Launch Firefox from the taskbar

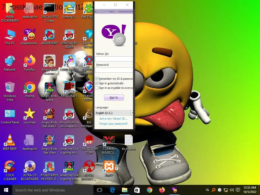(162, 190)
